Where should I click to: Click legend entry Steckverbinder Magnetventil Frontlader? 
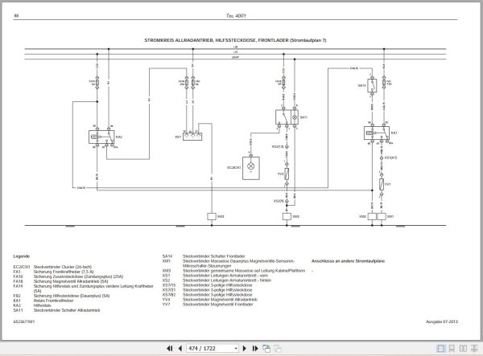point(218,304)
